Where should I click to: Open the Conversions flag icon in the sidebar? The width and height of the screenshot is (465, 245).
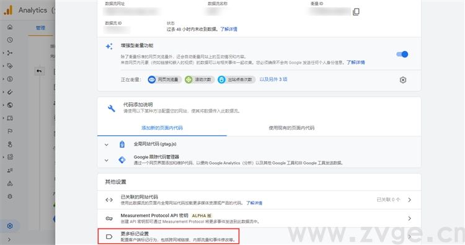10,131
